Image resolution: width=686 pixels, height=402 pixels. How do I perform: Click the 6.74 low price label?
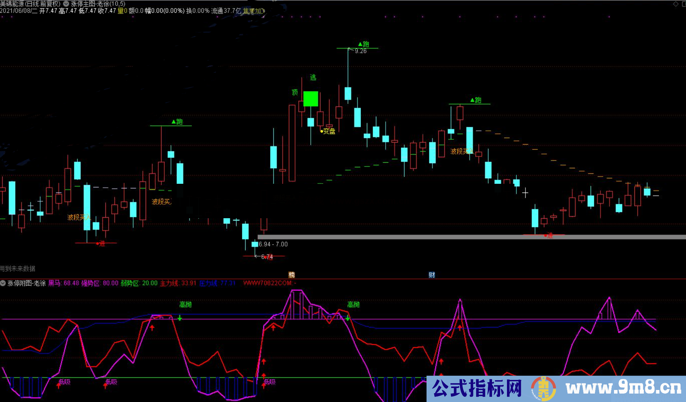pos(267,257)
